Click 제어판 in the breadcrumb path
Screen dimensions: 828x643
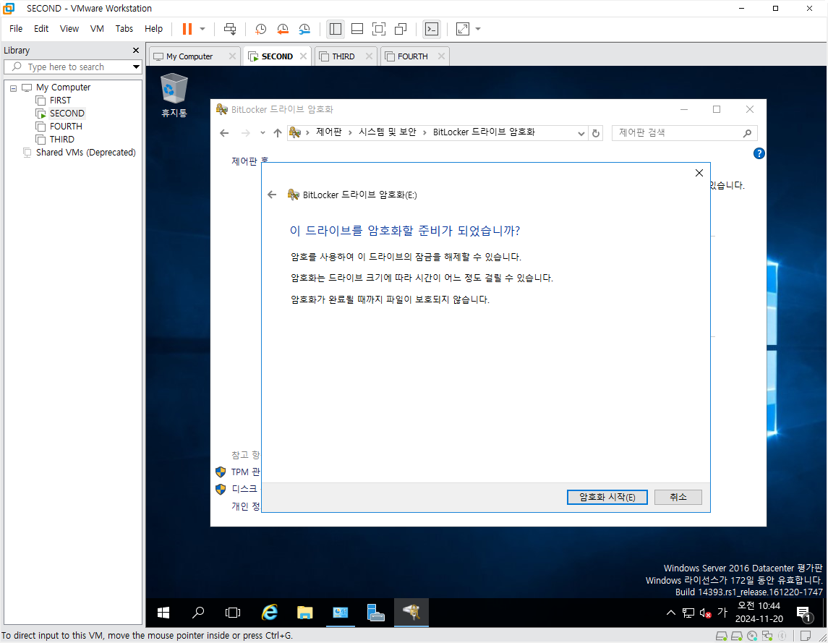coord(328,132)
